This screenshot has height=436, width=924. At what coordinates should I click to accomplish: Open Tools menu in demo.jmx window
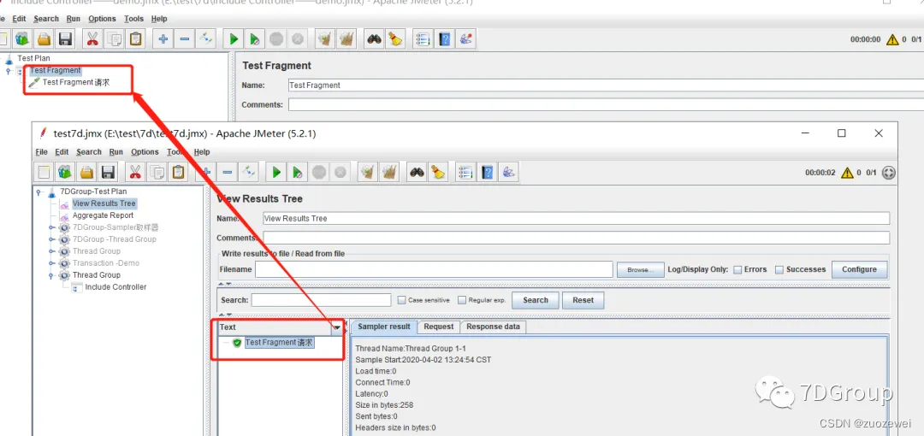133,19
